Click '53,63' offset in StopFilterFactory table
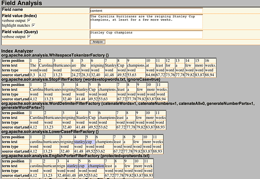 click(103, 99)
